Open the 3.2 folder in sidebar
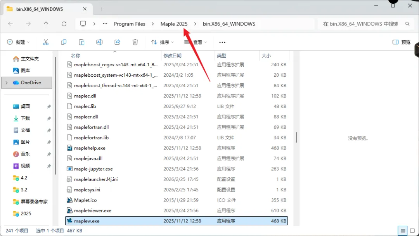Viewport: 419px width, 236px height. [20, 190]
